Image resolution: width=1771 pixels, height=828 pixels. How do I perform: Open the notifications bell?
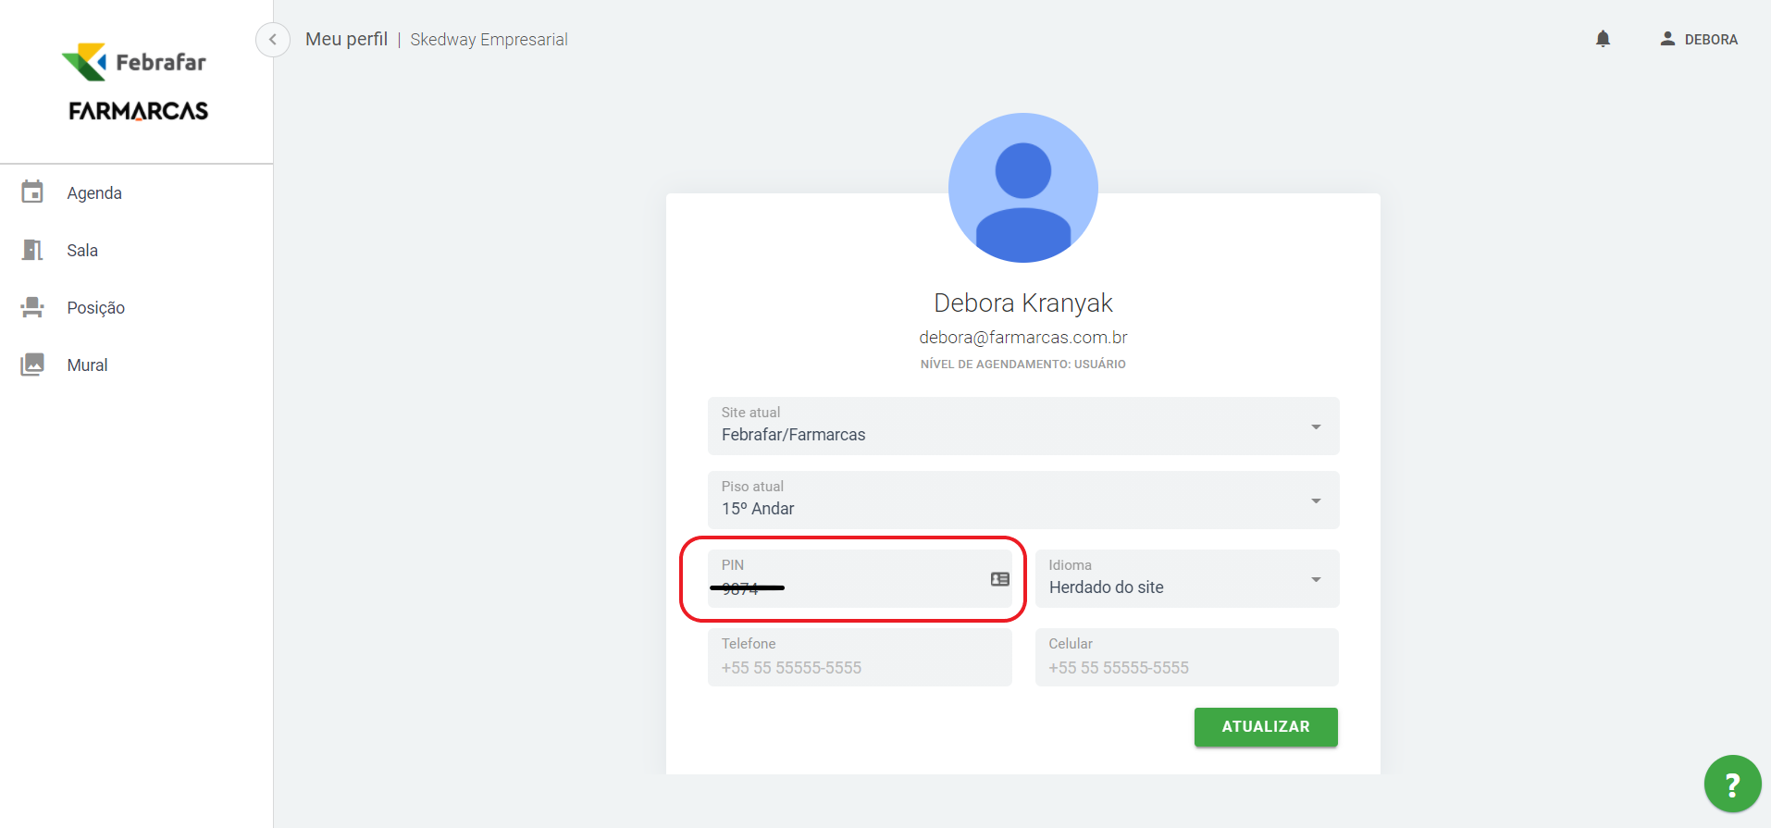pyautogui.click(x=1603, y=39)
